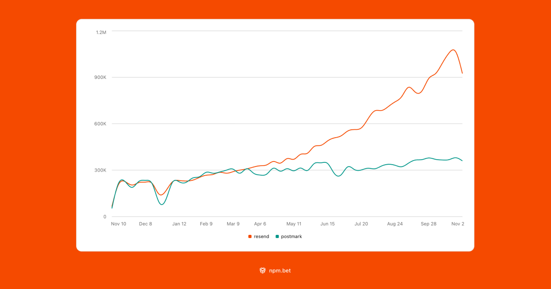The image size is (551, 289).
Task: Click the 0 y-axis label
Action: tap(104, 217)
